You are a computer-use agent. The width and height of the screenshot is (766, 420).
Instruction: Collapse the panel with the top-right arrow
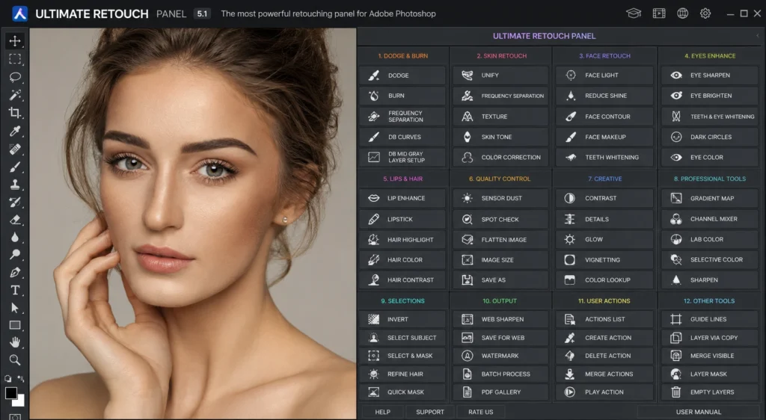(x=759, y=36)
